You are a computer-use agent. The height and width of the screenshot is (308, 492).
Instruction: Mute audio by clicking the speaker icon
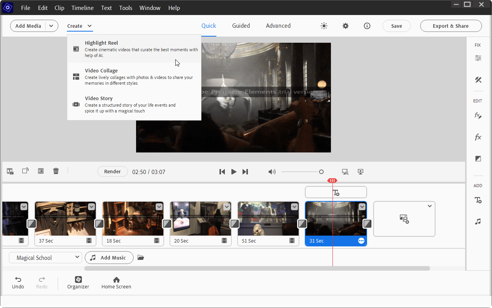[272, 172]
